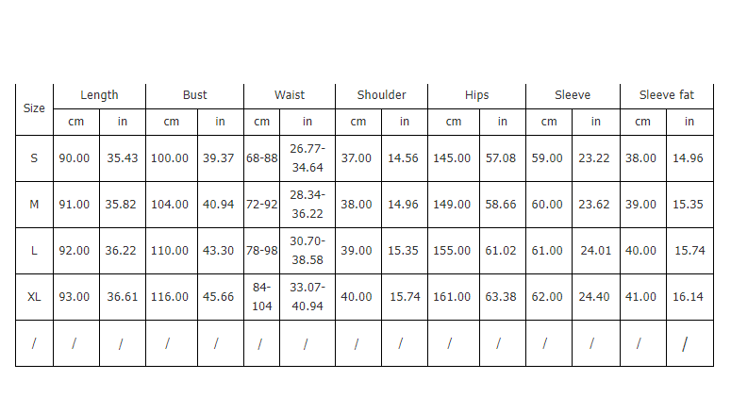Select the S size row label

coord(34,158)
